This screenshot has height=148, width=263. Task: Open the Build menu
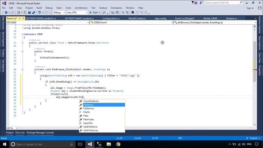click(39, 8)
